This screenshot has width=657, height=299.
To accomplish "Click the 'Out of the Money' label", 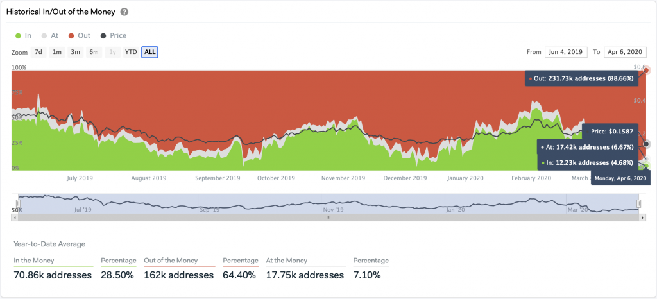I will point(171,261).
